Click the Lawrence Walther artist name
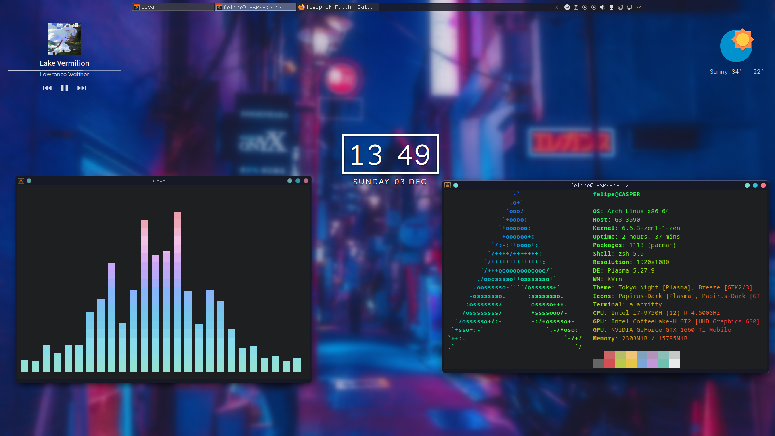775x436 pixels. coord(65,75)
